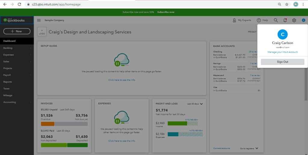Viewport: 308px width, 155px height.
Task: Click the browser address bar URL
Action: [56, 4]
